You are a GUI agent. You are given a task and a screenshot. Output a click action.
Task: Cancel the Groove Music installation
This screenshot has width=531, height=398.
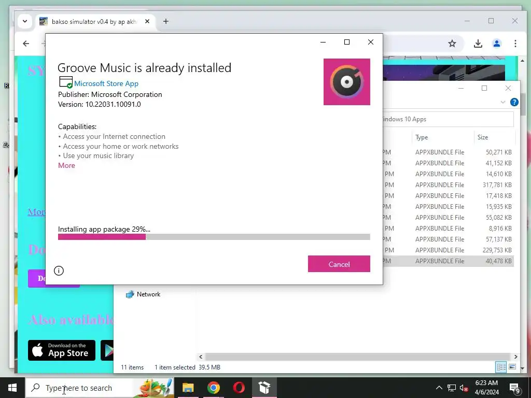point(339,264)
